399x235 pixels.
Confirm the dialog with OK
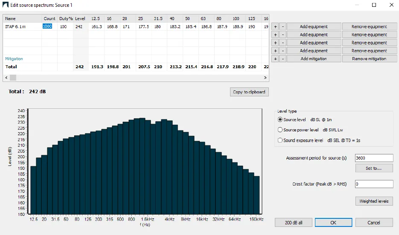tap(333, 222)
